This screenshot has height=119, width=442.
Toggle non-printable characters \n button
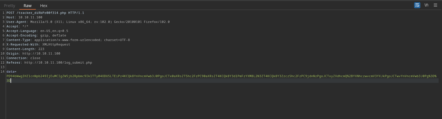coord(426,5)
